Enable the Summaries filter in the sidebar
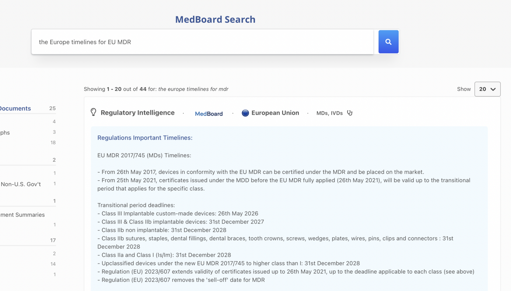 (22, 215)
